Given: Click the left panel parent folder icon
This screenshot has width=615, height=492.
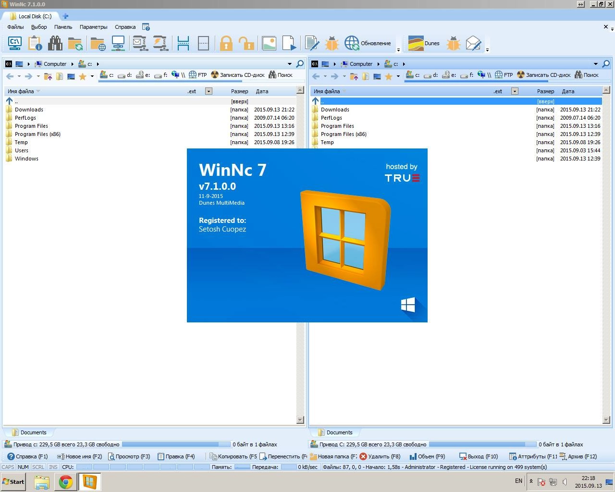Looking at the screenshot, I should pos(48,76).
